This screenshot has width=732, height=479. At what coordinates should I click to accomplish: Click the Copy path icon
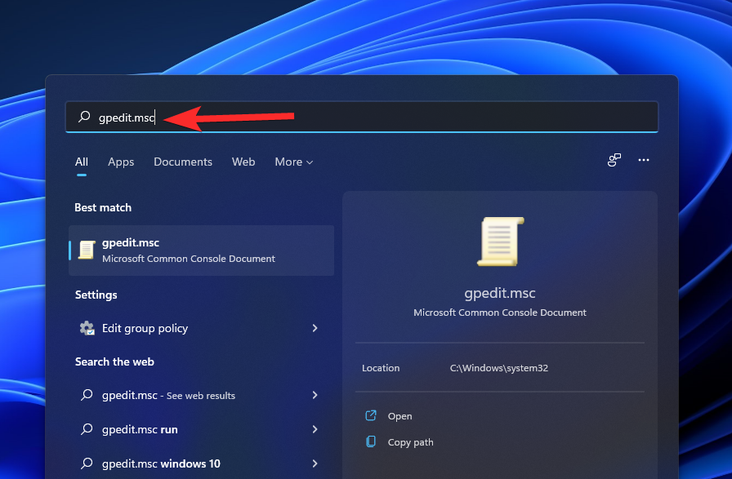tap(373, 442)
